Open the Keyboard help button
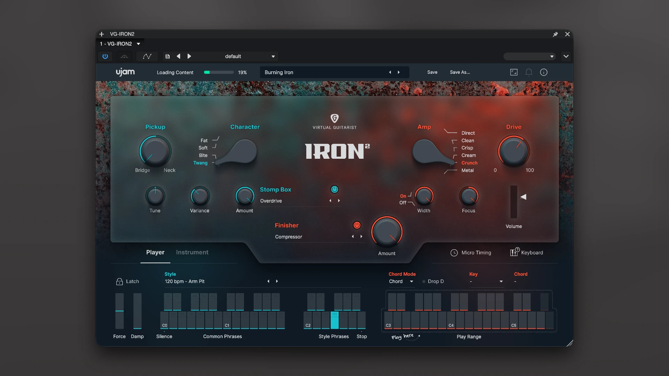 tap(526, 252)
